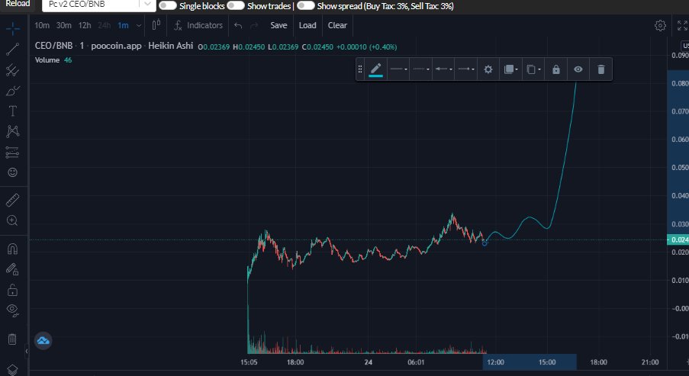The height and width of the screenshot is (376, 689).
Task: Select the blue anchor point of drawing
Action: coord(485,243)
